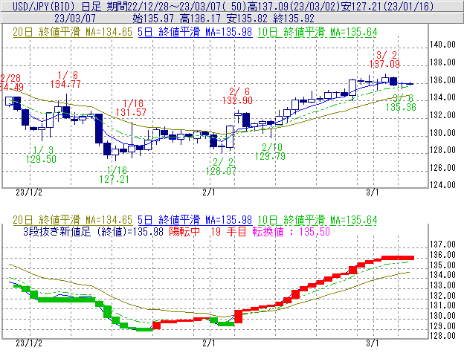The width and height of the screenshot is (464, 353).
Task: Click the 3/2 137.09 high label
Action: click(x=384, y=59)
